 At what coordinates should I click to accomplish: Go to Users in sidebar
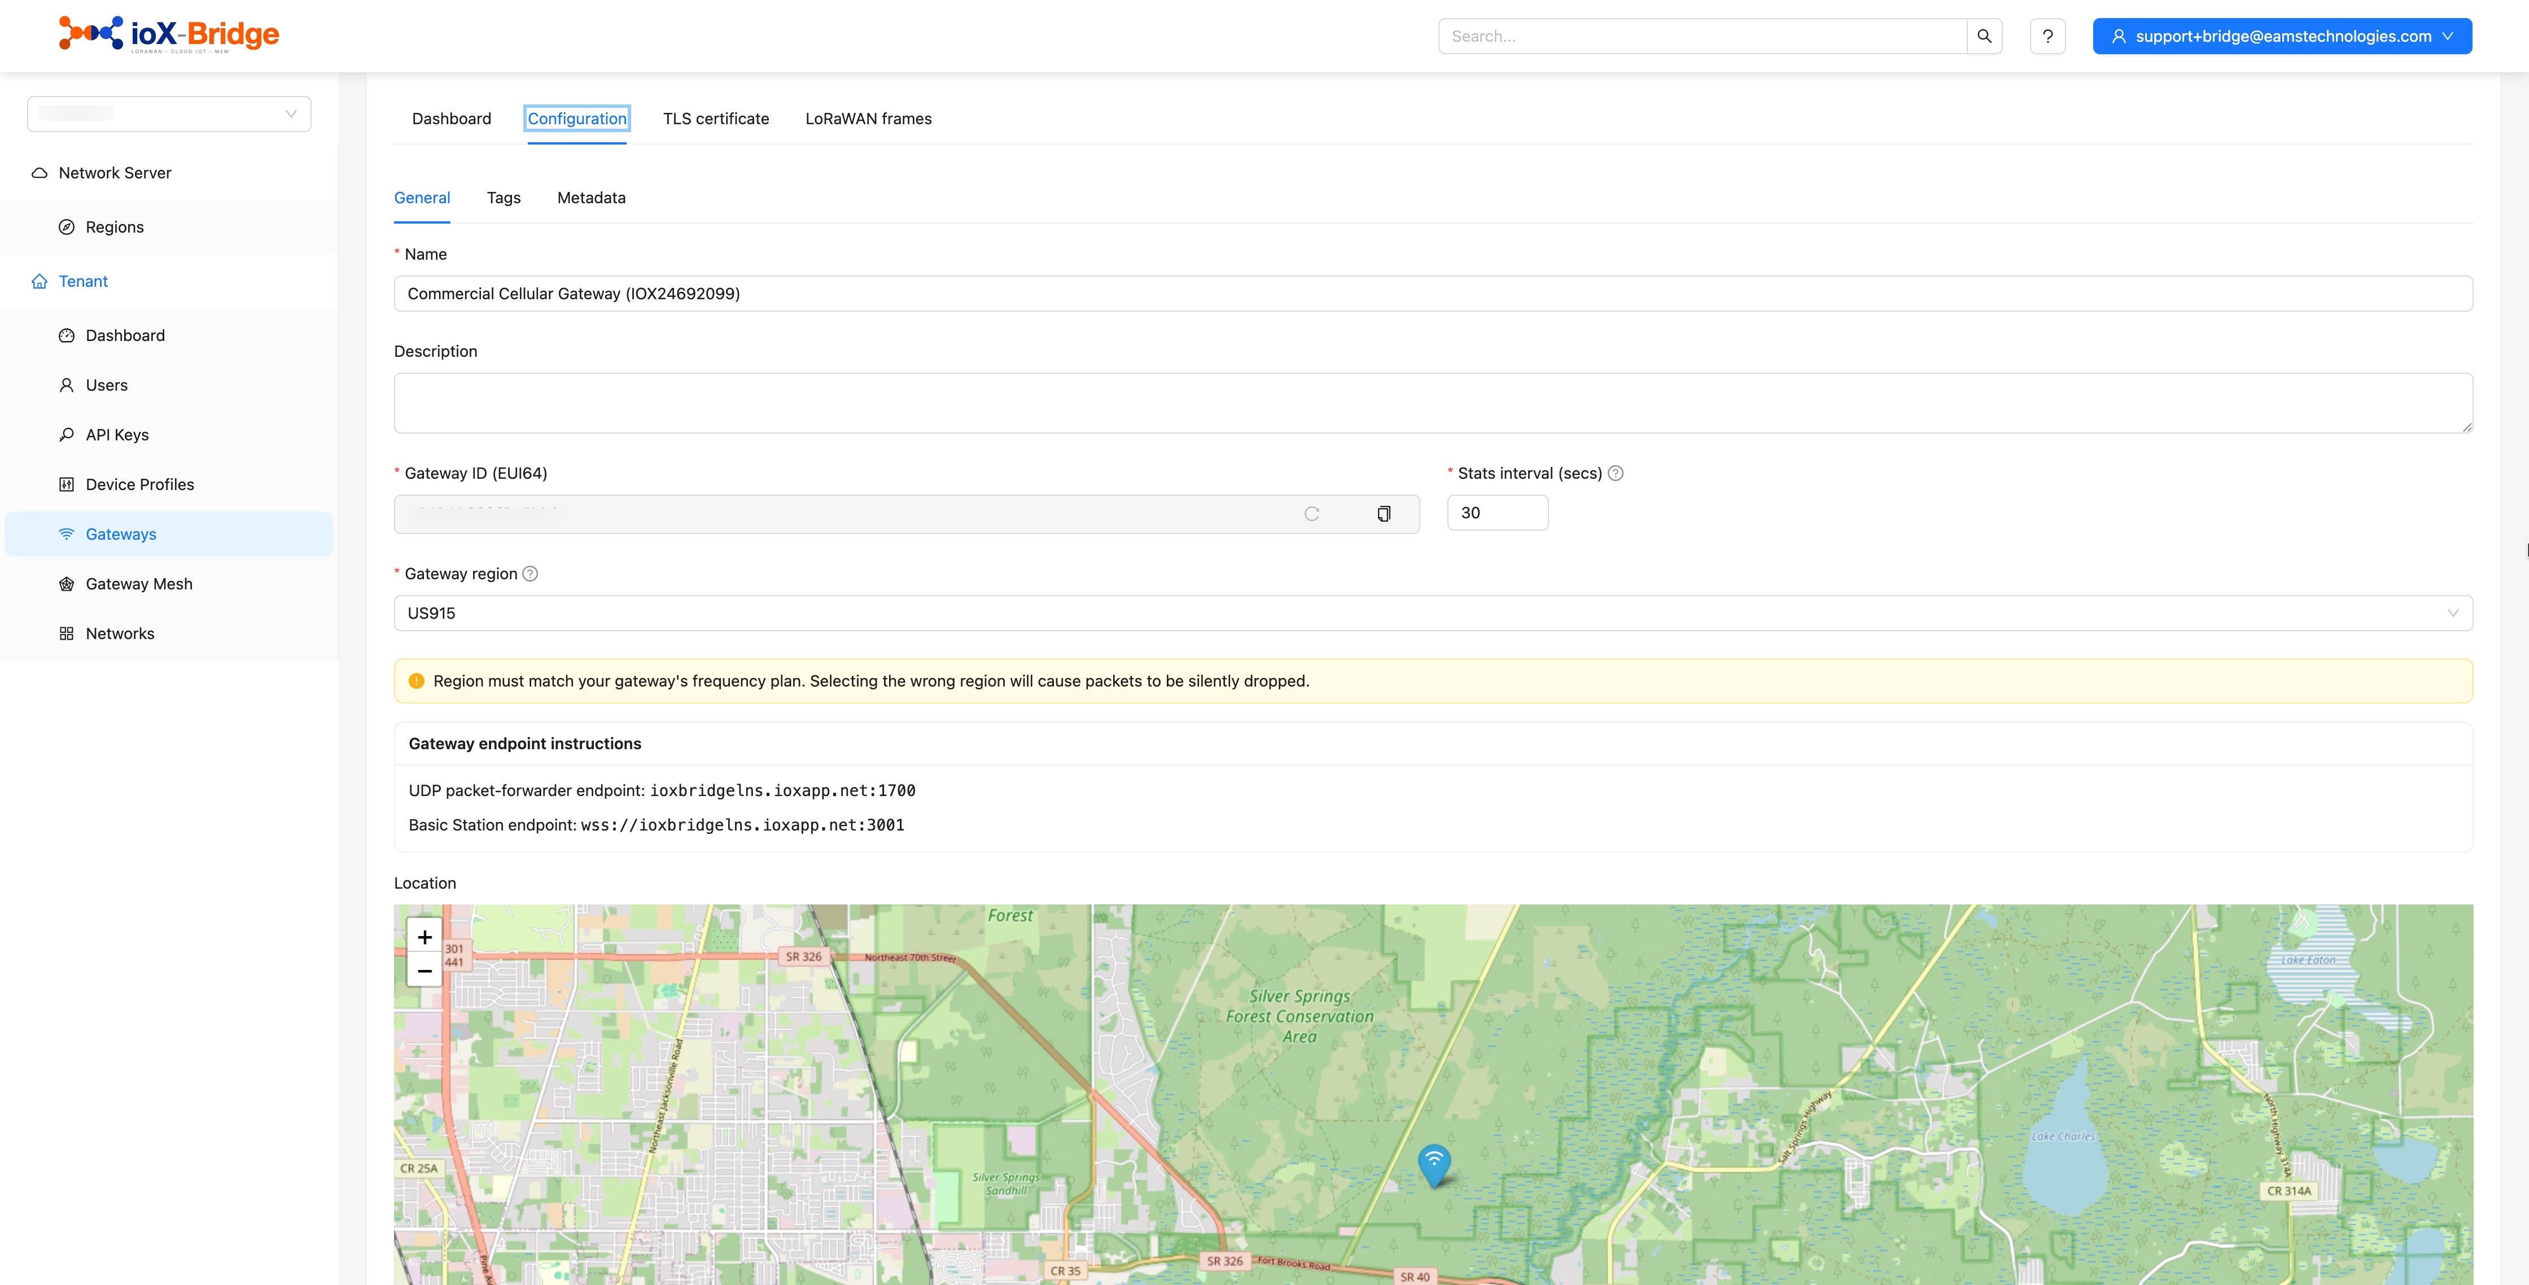169,385
